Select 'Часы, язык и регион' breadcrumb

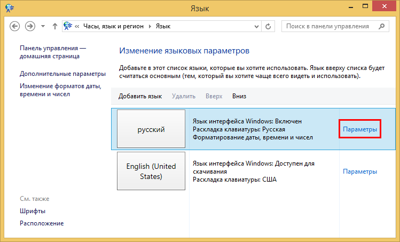(114, 26)
